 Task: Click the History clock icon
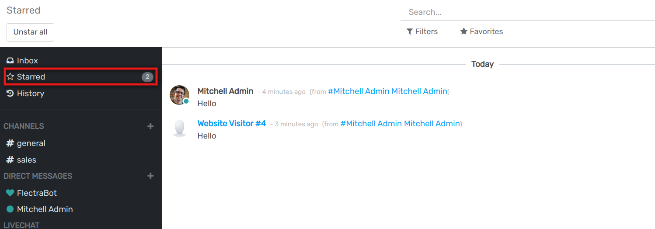tap(10, 94)
